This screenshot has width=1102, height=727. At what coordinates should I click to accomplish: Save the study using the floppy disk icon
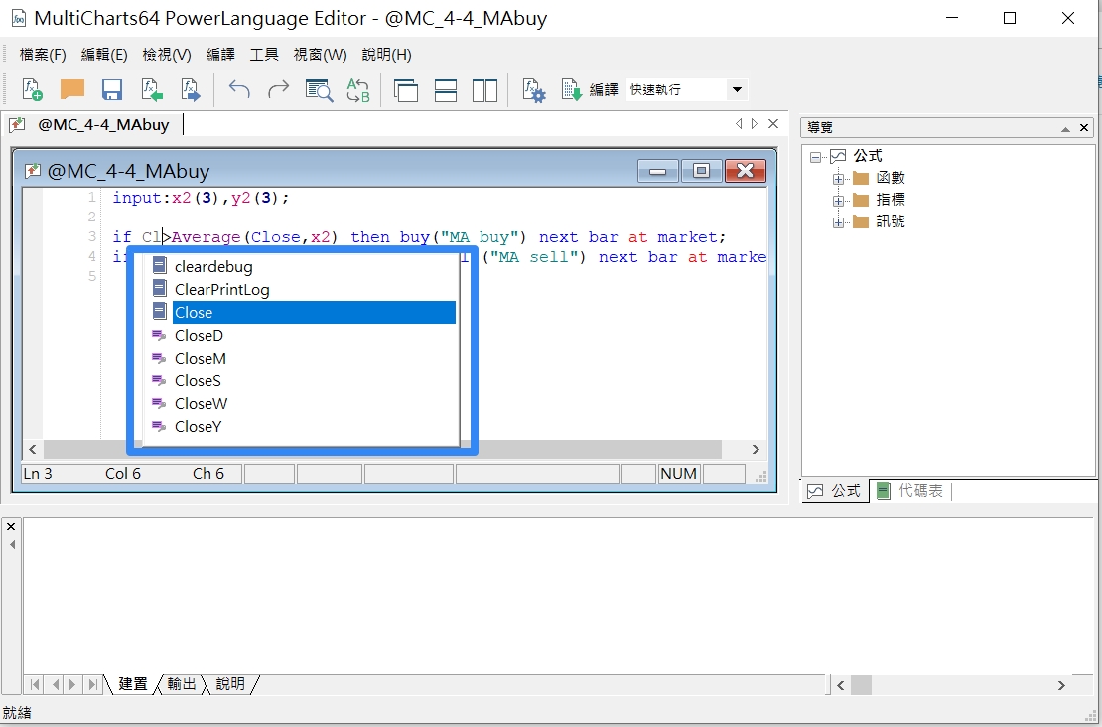(x=112, y=90)
